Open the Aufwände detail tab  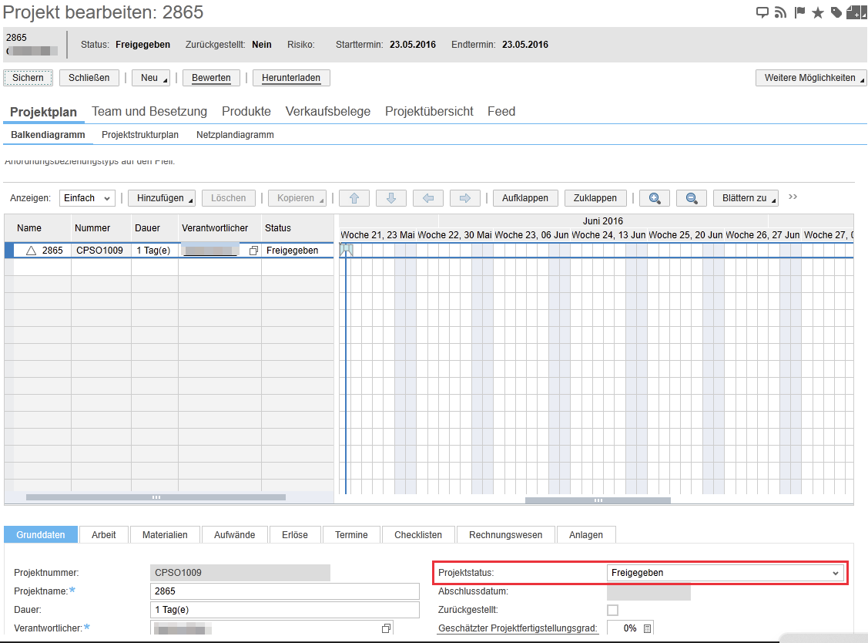235,535
